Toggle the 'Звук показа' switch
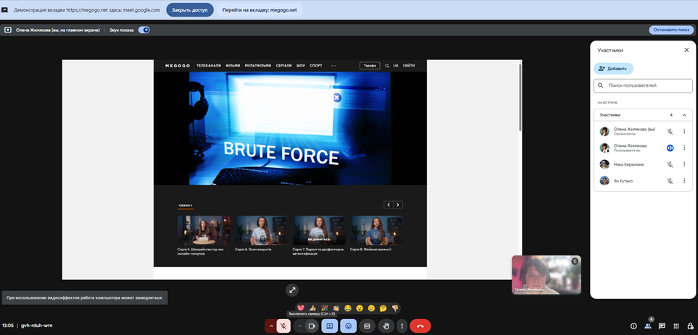 pyautogui.click(x=144, y=30)
